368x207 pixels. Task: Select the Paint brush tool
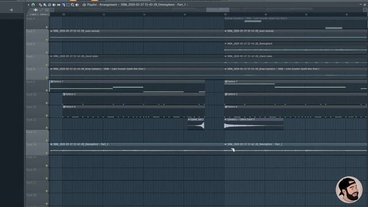pos(45,5)
